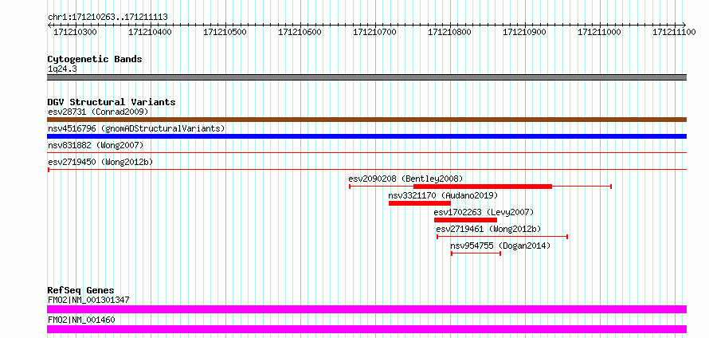The image size is (709, 338).
Task: Click the gray 1q24.3 cytogenetic band
Action: pos(366,77)
